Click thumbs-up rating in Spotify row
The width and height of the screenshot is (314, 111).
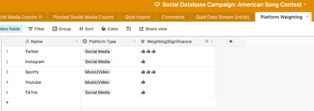pos(148,72)
